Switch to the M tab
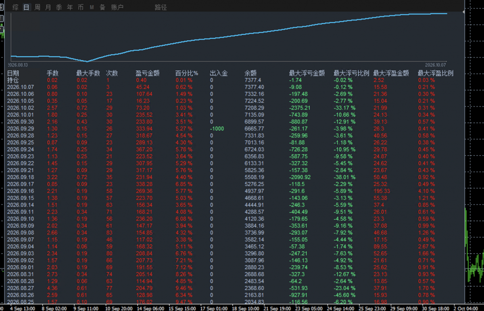 (x=92, y=7)
